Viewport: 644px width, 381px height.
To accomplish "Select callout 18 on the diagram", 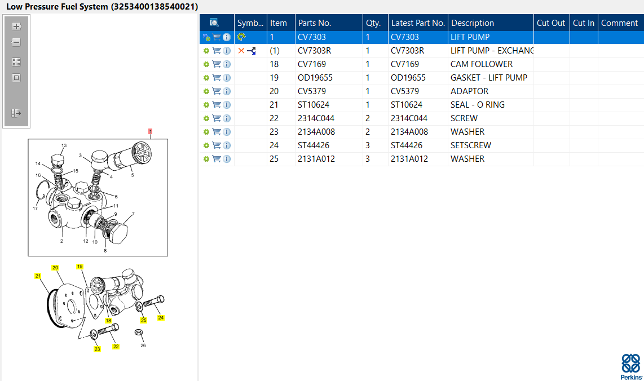I will [x=108, y=321].
